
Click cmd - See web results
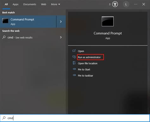(x=20, y=37)
